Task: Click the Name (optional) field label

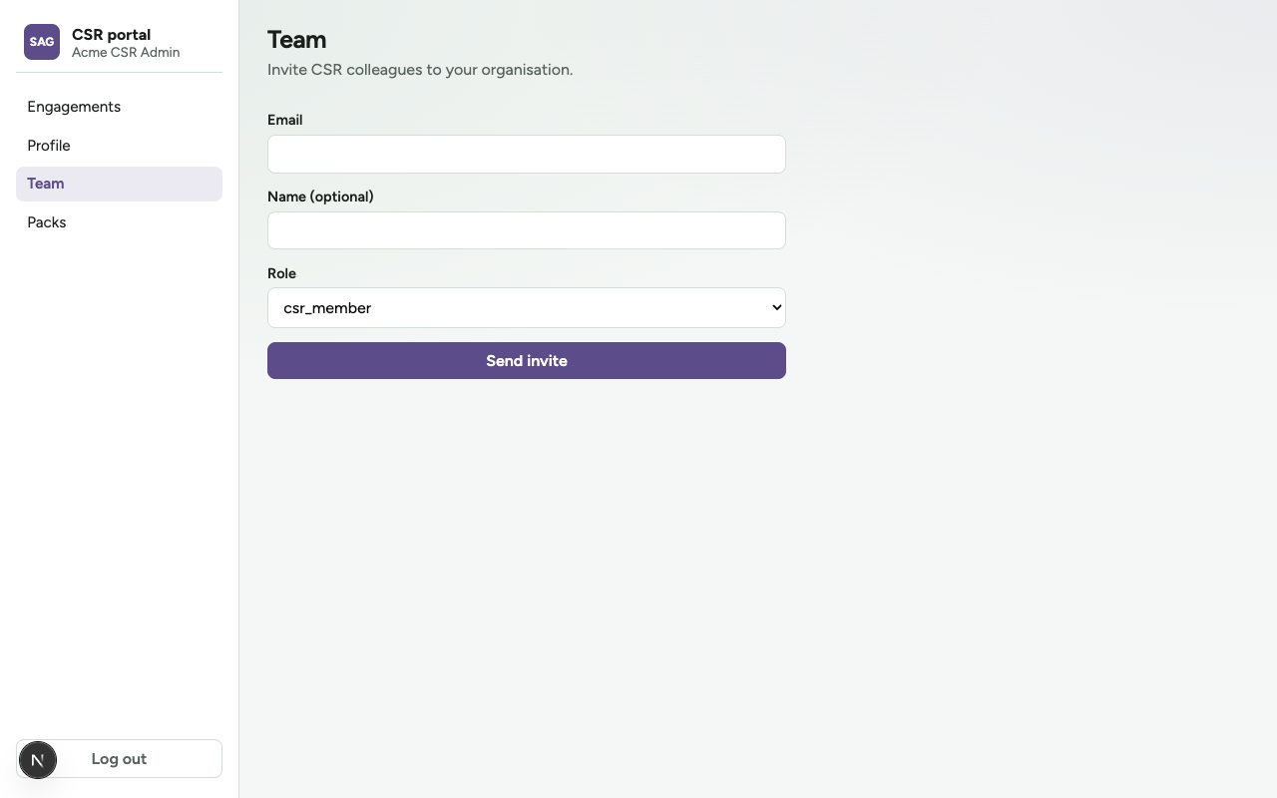Action: [320, 197]
